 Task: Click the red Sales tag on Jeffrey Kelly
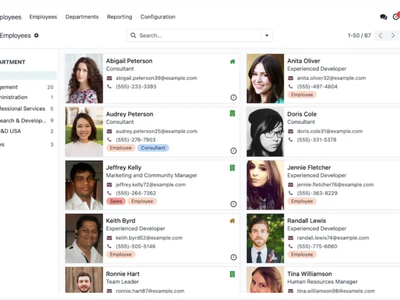(116, 201)
